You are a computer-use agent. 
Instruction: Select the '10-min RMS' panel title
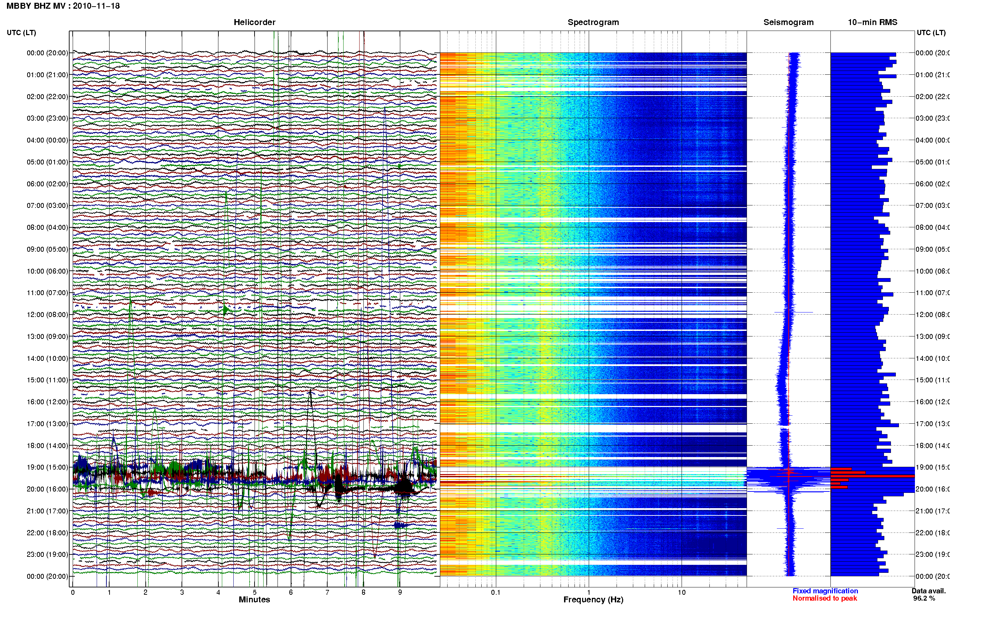click(x=873, y=23)
